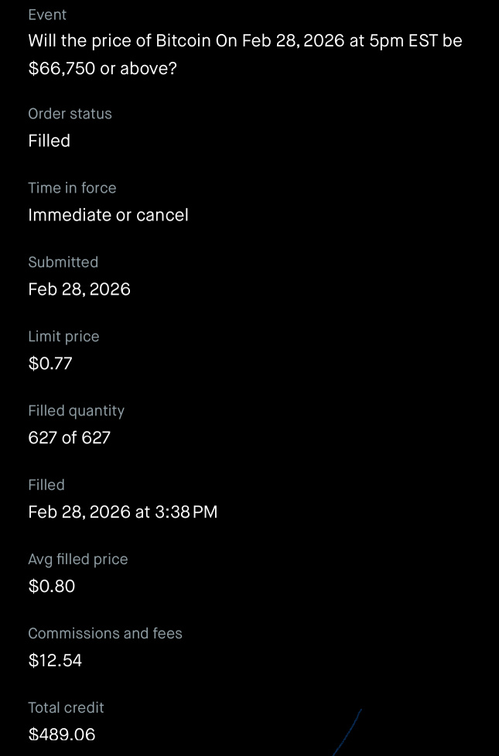The width and height of the screenshot is (499, 756).
Task: Select the $12.54 fees amount
Action: [x=55, y=661]
